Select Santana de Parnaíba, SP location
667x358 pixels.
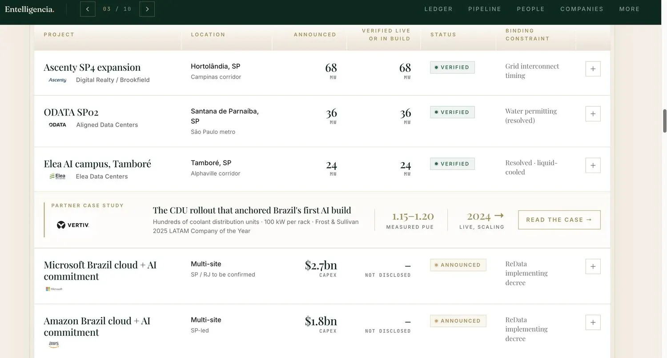225,116
